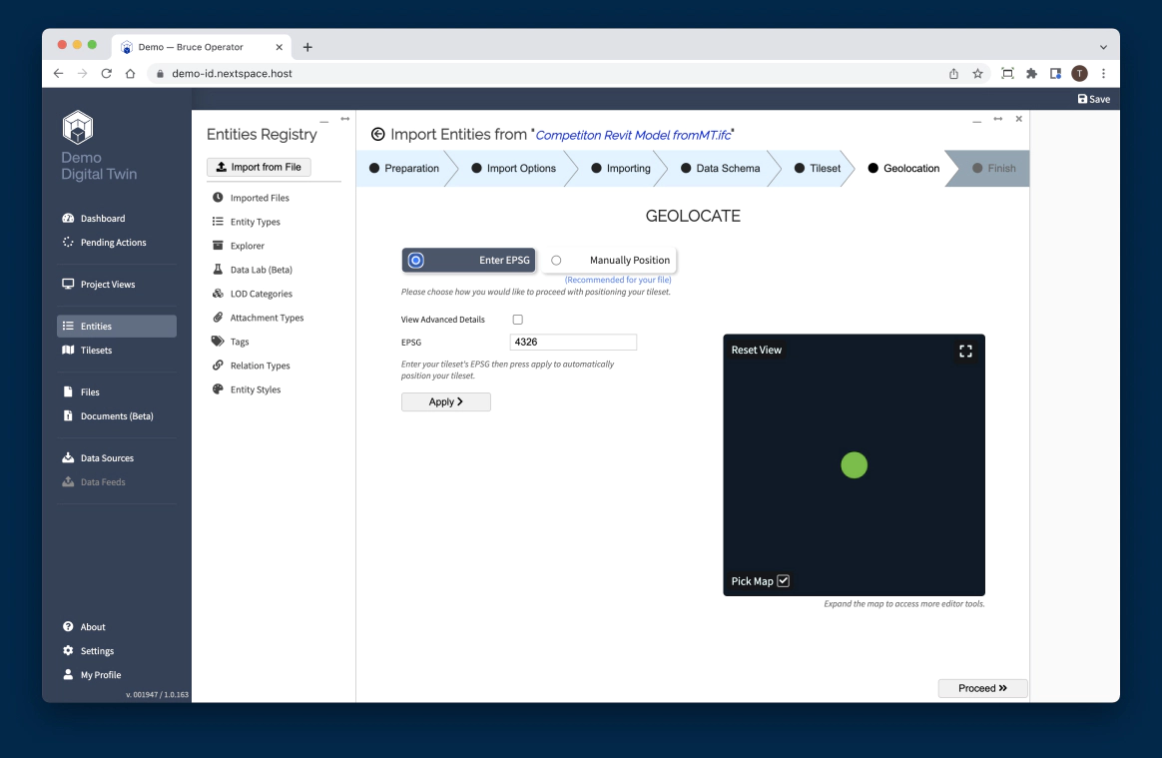
Task: Apply the entered EPSG code
Action: click(445, 401)
